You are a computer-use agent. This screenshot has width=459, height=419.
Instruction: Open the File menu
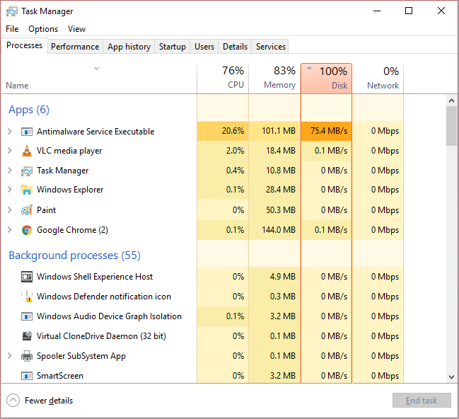click(12, 29)
